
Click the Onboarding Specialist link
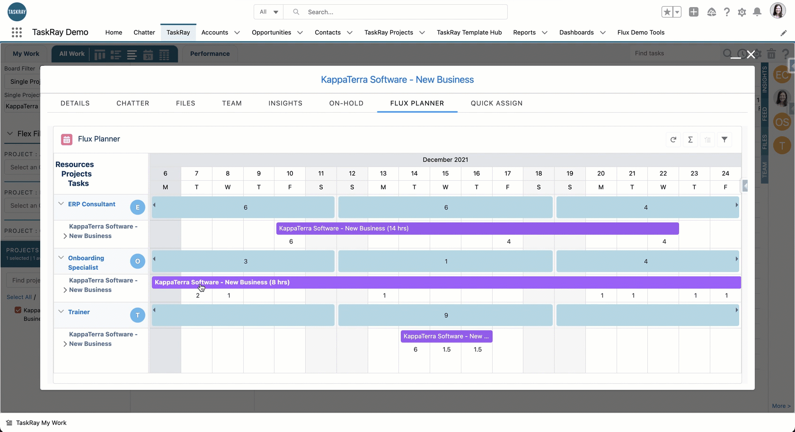tap(86, 263)
